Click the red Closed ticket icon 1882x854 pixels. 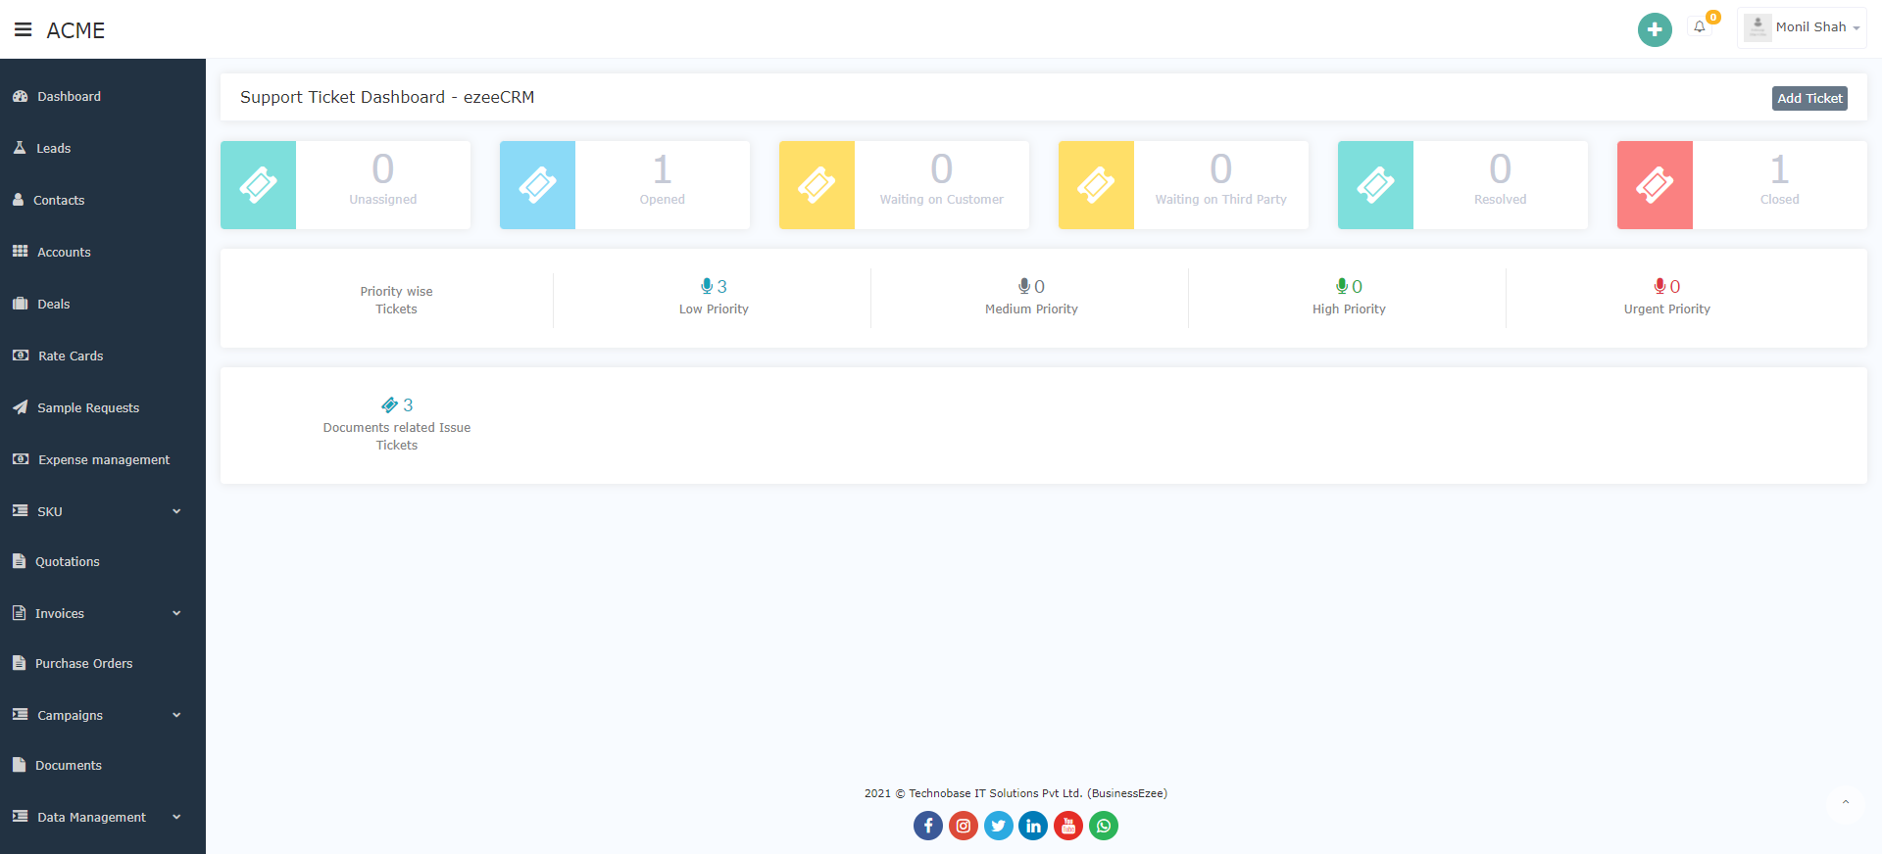pos(1655,185)
